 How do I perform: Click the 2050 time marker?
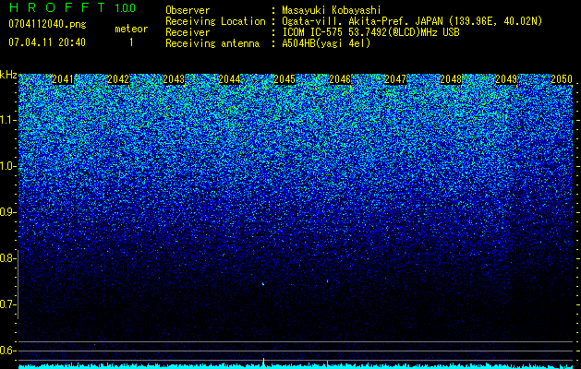pyautogui.click(x=562, y=79)
